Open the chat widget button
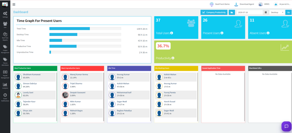292x133 pixels. point(286,126)
